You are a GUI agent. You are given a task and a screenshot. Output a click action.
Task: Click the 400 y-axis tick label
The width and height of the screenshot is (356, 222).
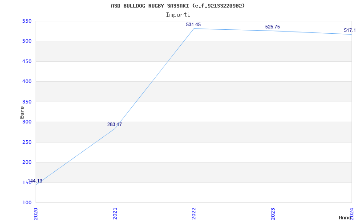(x=26, y=82)
